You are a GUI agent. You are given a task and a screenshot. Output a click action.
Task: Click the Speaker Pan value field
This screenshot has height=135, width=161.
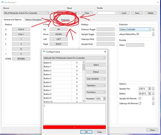(143, 89)
